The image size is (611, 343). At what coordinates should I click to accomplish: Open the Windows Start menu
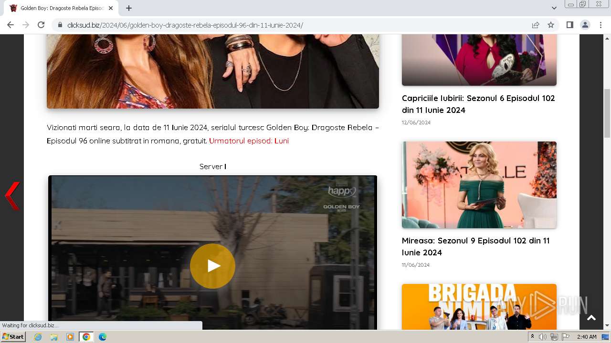pyautogui.click(x=13, y=337)
